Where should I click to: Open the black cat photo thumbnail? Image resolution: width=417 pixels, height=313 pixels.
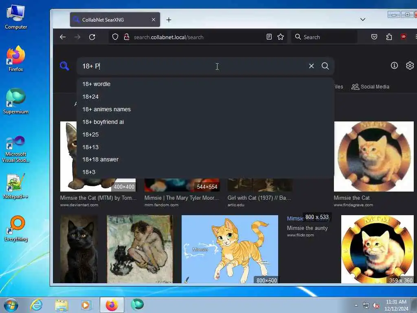pos(79,249)
